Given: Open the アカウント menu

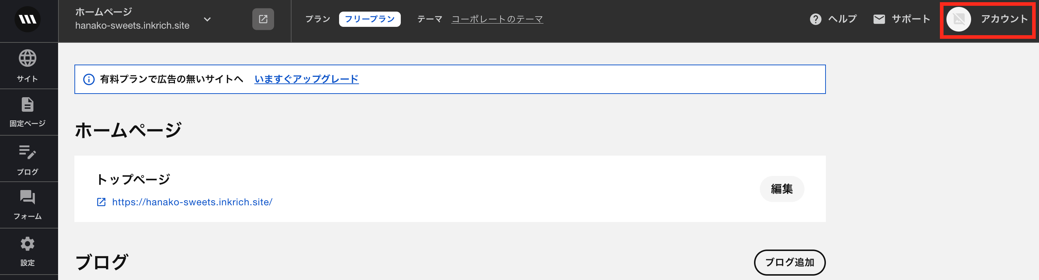Looking at the screenshot, I should point(988,19).
